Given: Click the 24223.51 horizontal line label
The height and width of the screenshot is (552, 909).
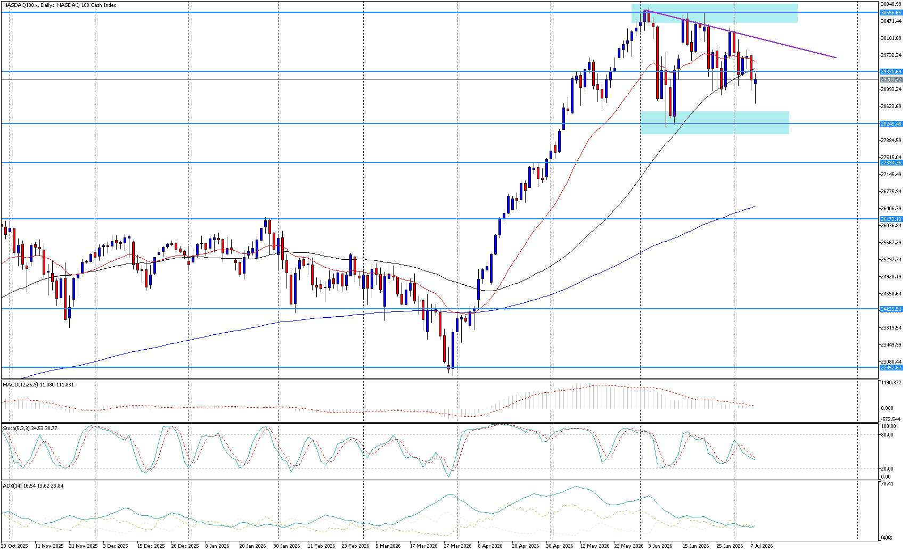Looking at the screenshot, I should point(891,309).
